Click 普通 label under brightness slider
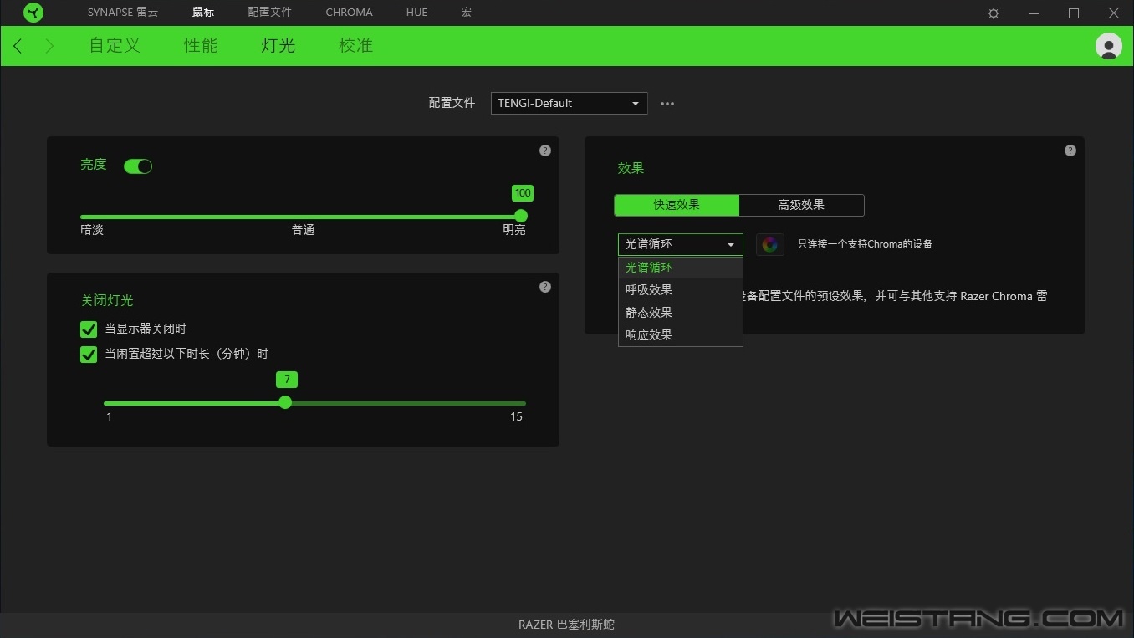Image resolution: width=1134 pixels, height=638 pixels. (304, 230)
